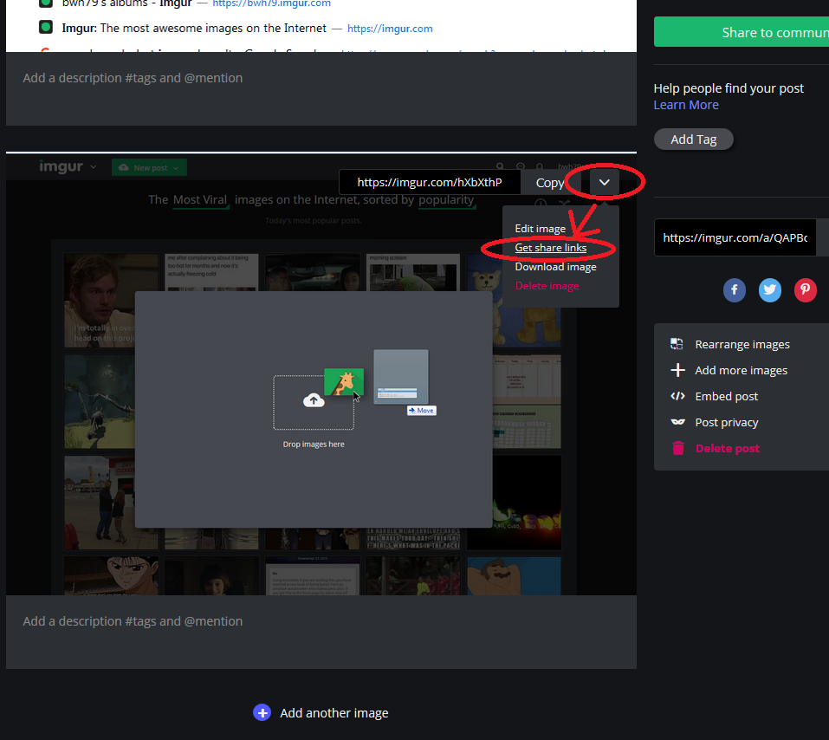Choose Delete image in the dropdown menu
This screenshot has height=740, width=829.
pyautogui.click(x=547, y=286)
